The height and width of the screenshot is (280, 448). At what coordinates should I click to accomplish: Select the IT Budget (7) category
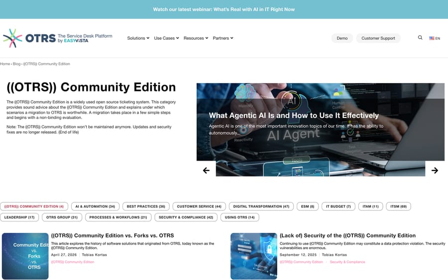[x=338, y=206]
